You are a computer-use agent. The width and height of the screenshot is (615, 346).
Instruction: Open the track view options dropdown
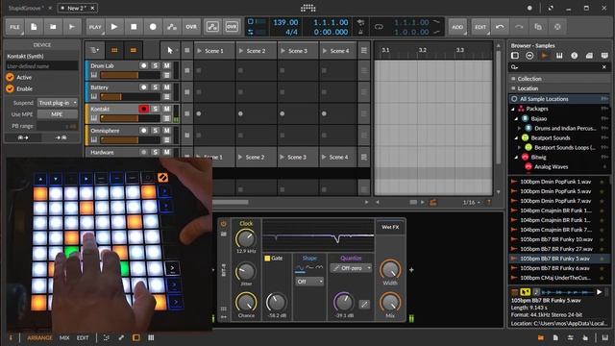click(x=94, y=50)
